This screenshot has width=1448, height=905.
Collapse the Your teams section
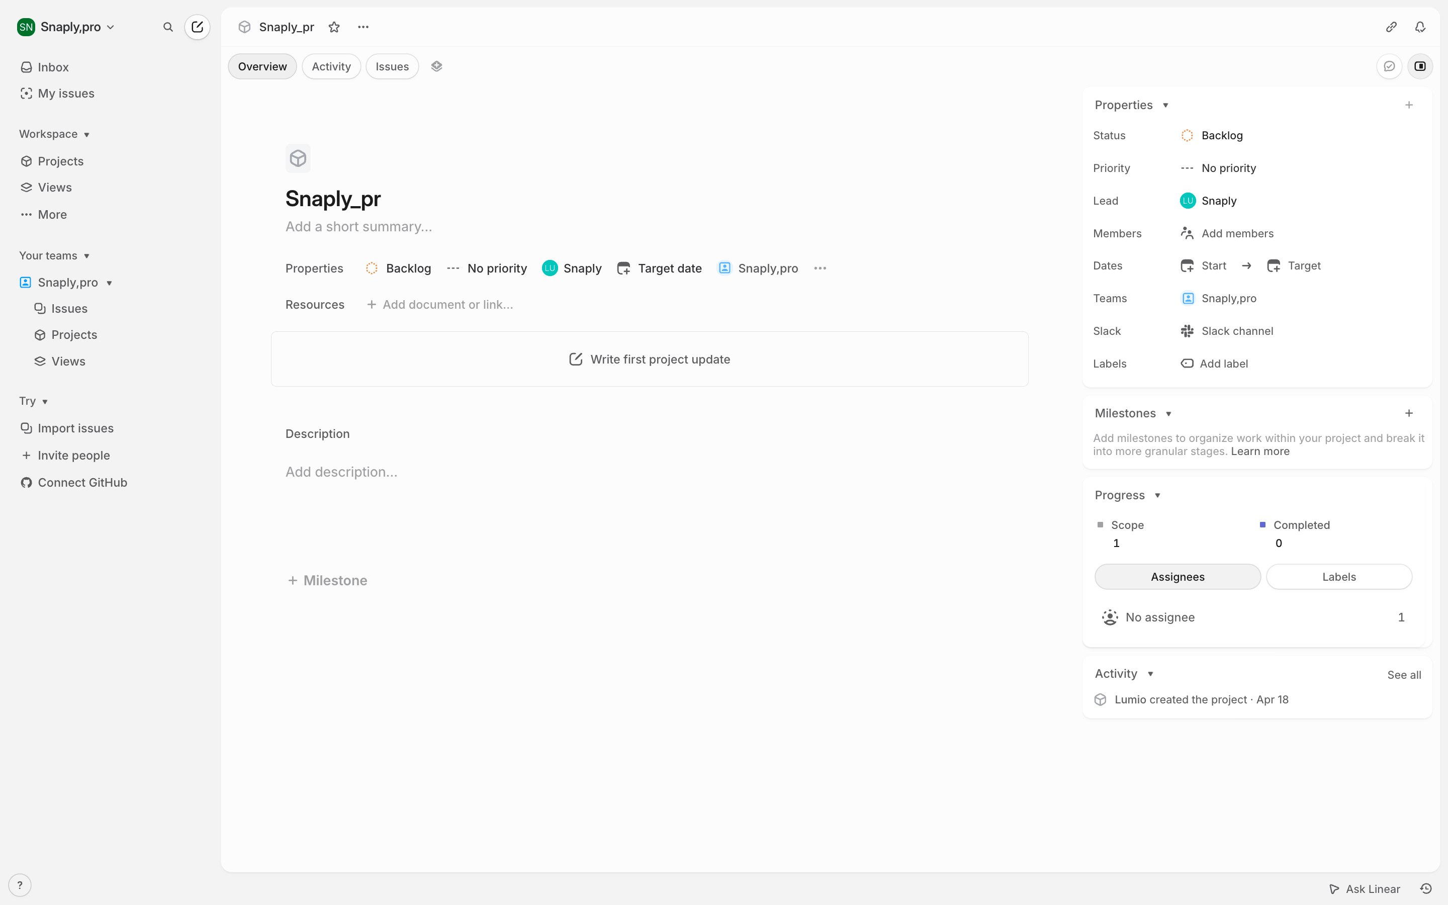tap(54, 255)
